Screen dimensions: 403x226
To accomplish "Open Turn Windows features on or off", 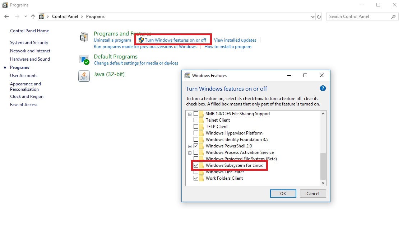I will pos(175,40).
